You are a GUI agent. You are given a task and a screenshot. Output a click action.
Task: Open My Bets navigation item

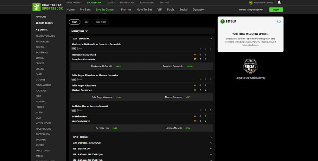[x=85, y=10]
